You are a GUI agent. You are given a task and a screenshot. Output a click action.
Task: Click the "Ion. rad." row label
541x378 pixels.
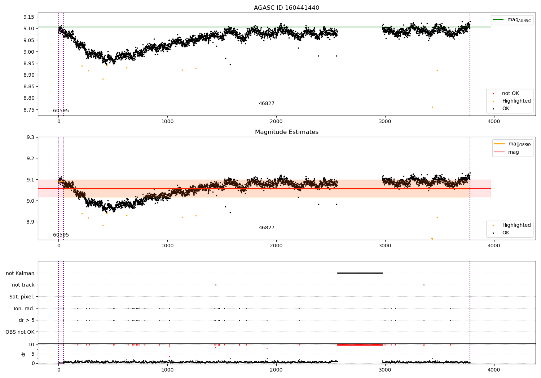(x=24, y=309)
